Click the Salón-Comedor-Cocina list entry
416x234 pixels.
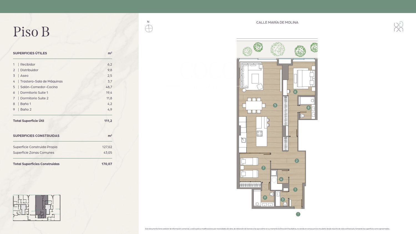(x=39, y=87)
